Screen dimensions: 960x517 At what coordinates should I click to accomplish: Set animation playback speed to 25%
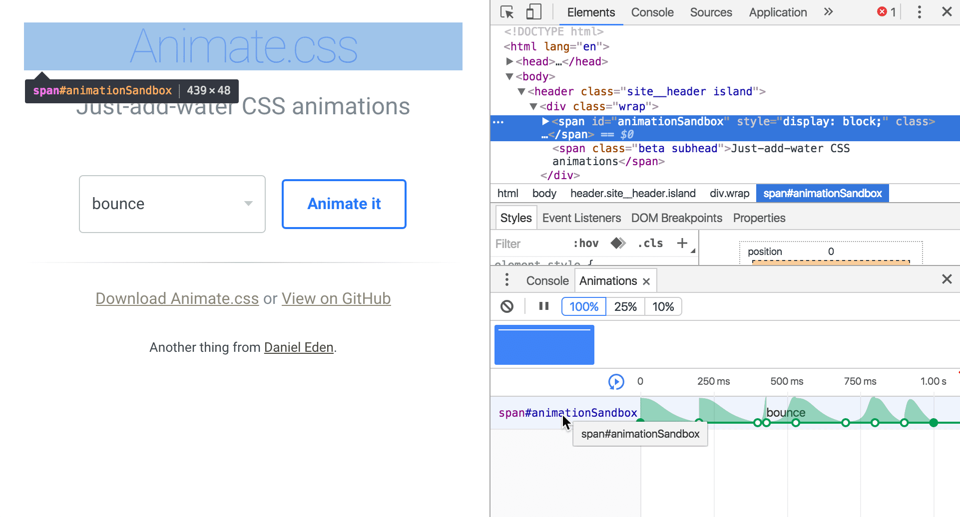[625, 306]
